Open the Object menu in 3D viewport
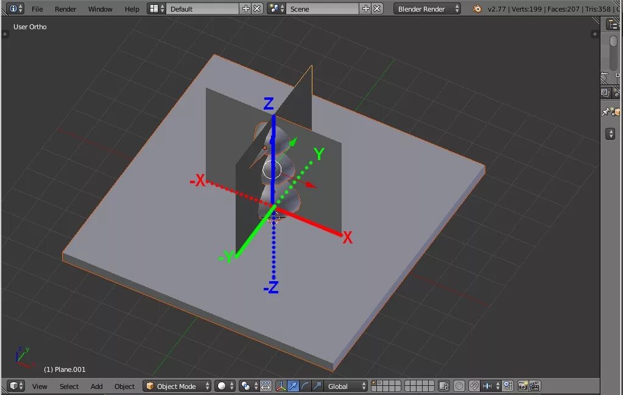This screenshot has height=395, width=623. [x=124, y=386]
